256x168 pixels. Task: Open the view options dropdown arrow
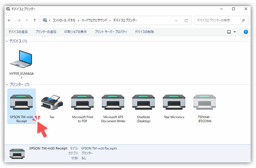(235, 32)
